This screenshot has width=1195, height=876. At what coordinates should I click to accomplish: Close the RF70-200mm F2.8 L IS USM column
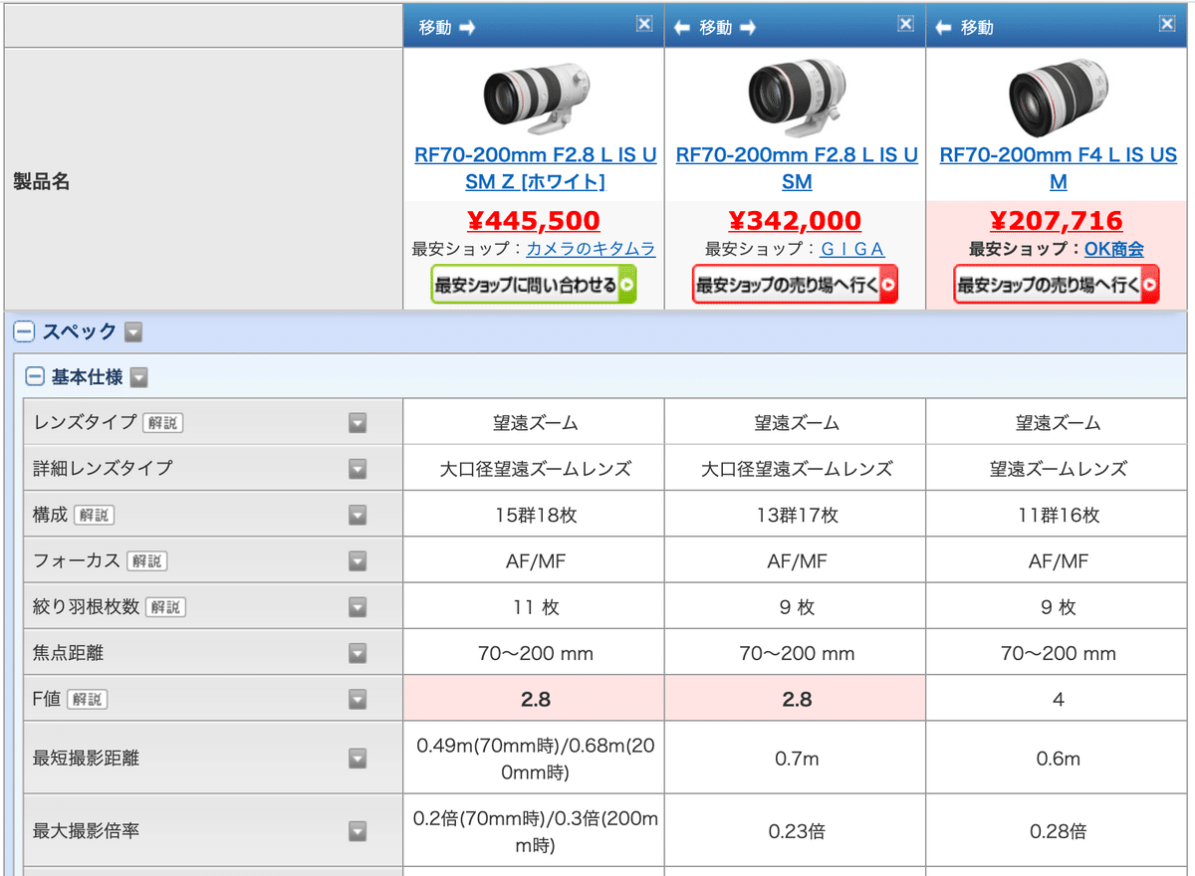[905, 24]
